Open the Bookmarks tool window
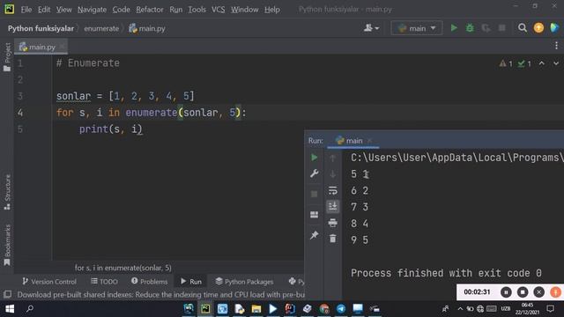 [x=7, y=245]
